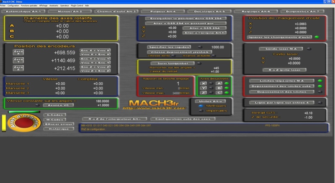This screenshot has width=335, height=183.
Task: Open the G-Codes list
Action: 55,115
